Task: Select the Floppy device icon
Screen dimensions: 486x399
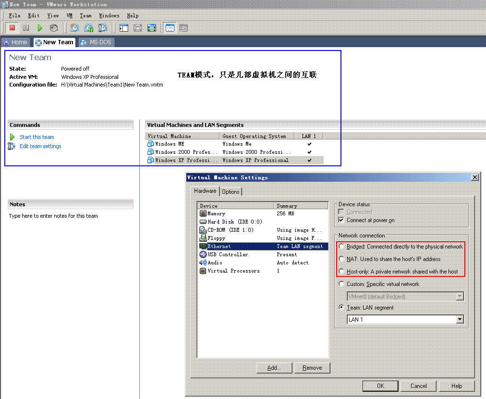Action: tap(203, 238)
